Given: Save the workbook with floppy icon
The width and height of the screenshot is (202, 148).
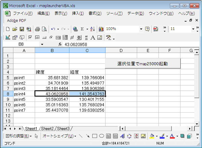Looking at the screenshot, I should (x=22, y=29).
